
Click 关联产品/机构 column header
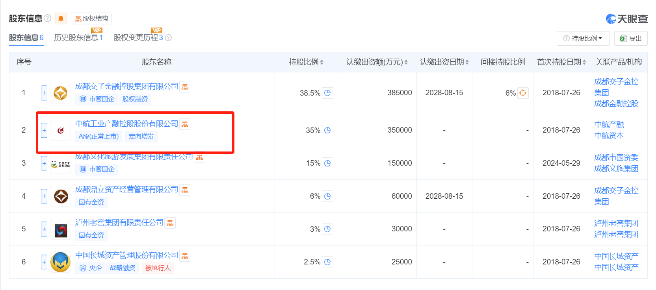tap(619, 62)
